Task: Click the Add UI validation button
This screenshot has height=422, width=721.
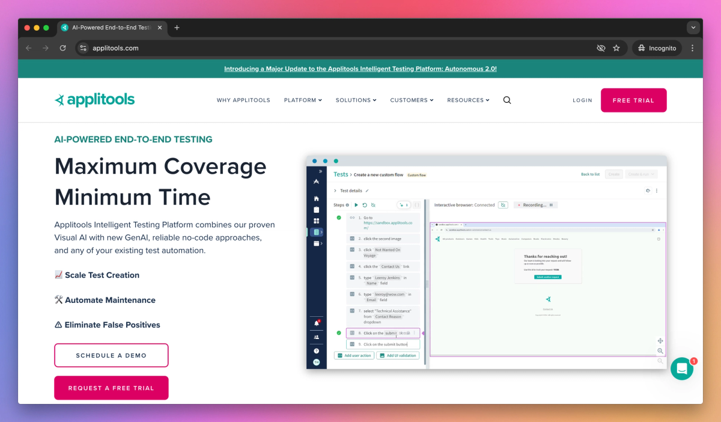Action: [398, 355]
